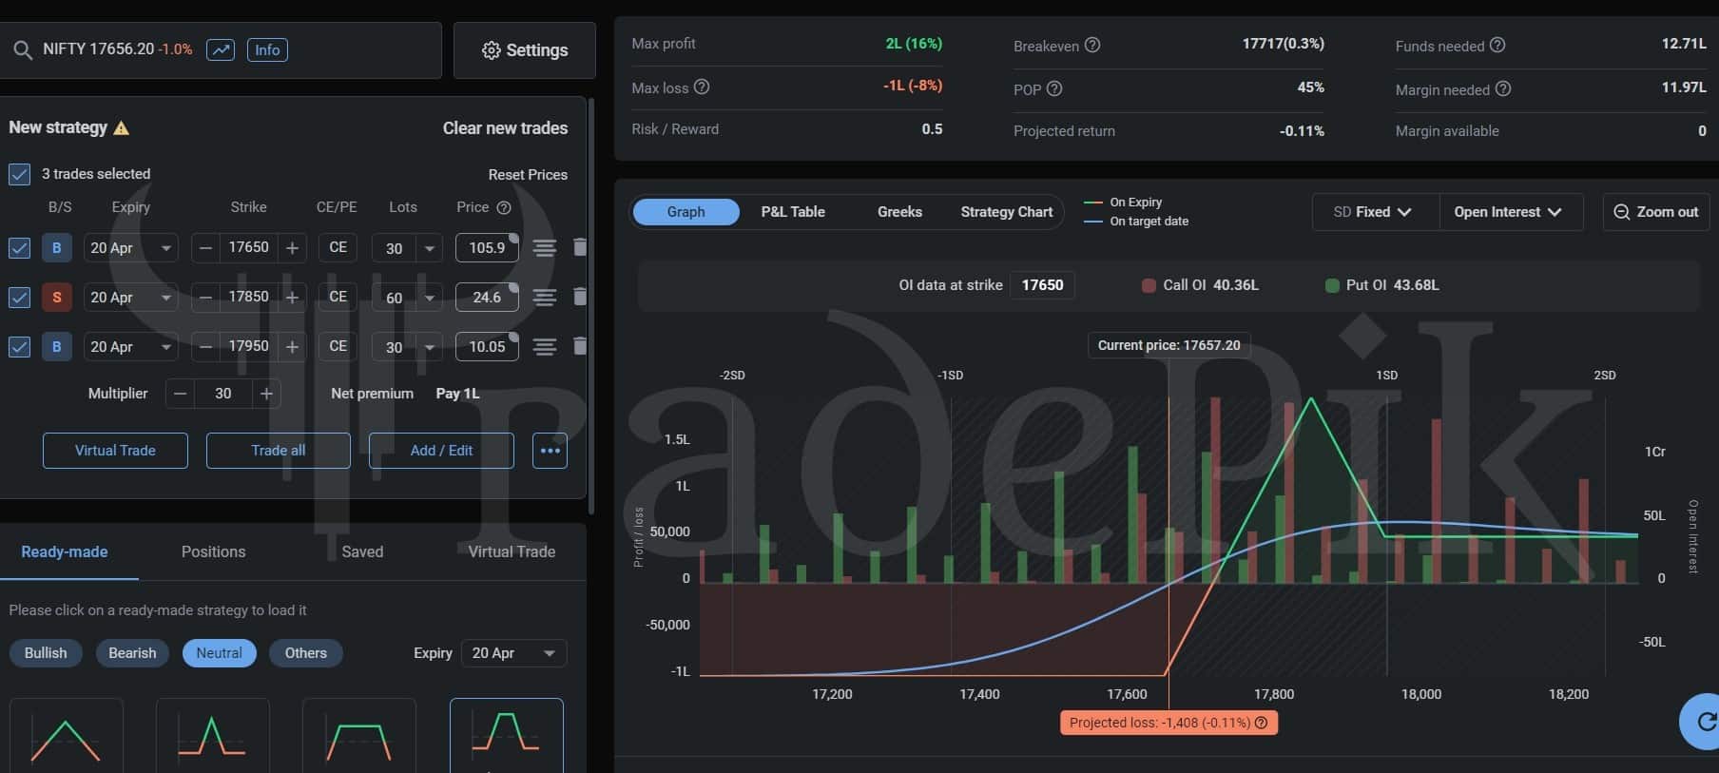Delete the 17850 CE sell trade
This screenshot has height=773, width=1719.
pos(579,297)
